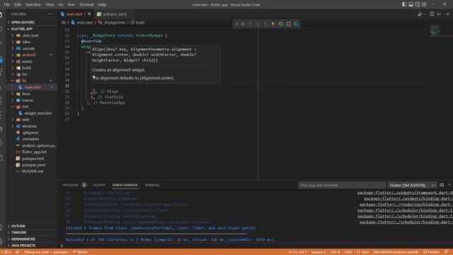This screenshot has width=453, height=255.
Task: Click Prettier status bar item
Action: pyautogui.click(x=431, y=252)
